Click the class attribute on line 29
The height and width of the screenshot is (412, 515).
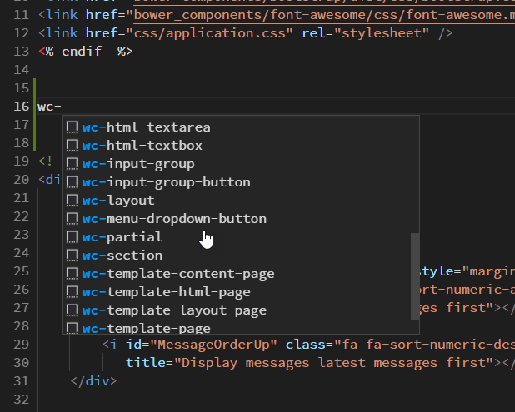click(306, 345)
